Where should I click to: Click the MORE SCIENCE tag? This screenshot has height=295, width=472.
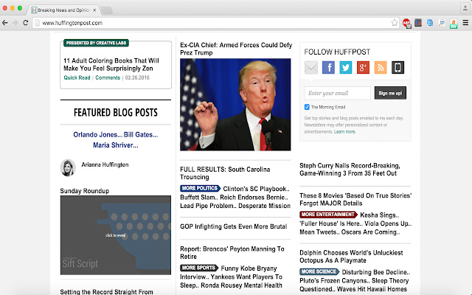[x=319, y=271]
